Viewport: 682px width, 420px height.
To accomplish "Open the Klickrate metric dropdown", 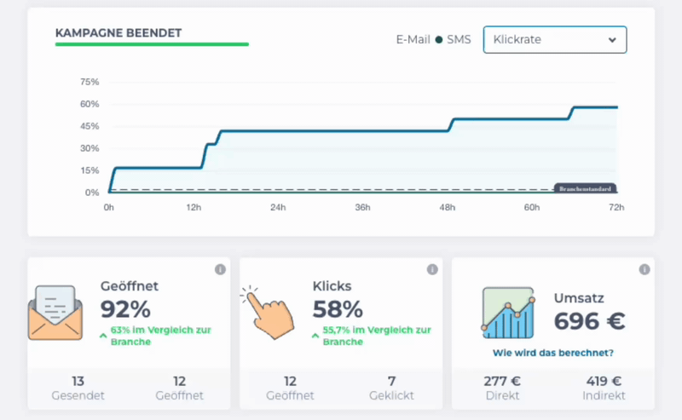I will click(x=555, y=39).
